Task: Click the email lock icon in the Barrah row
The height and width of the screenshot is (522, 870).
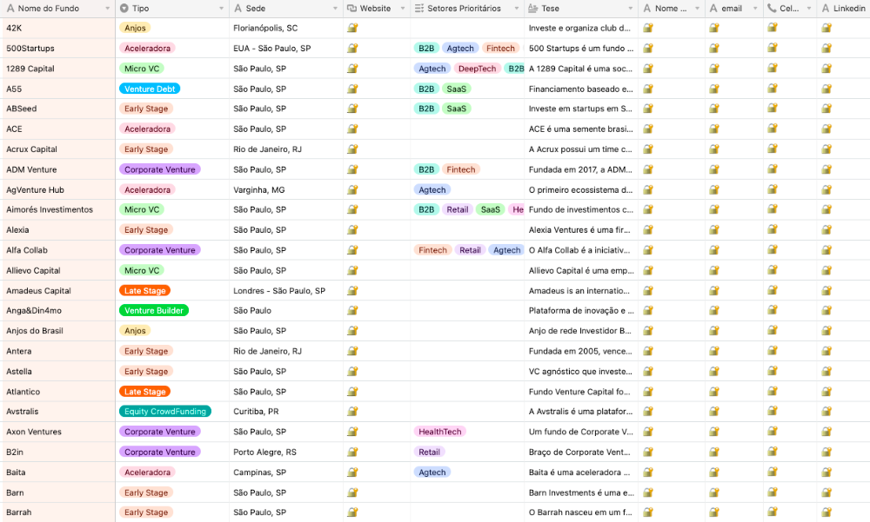Action: 714,512
